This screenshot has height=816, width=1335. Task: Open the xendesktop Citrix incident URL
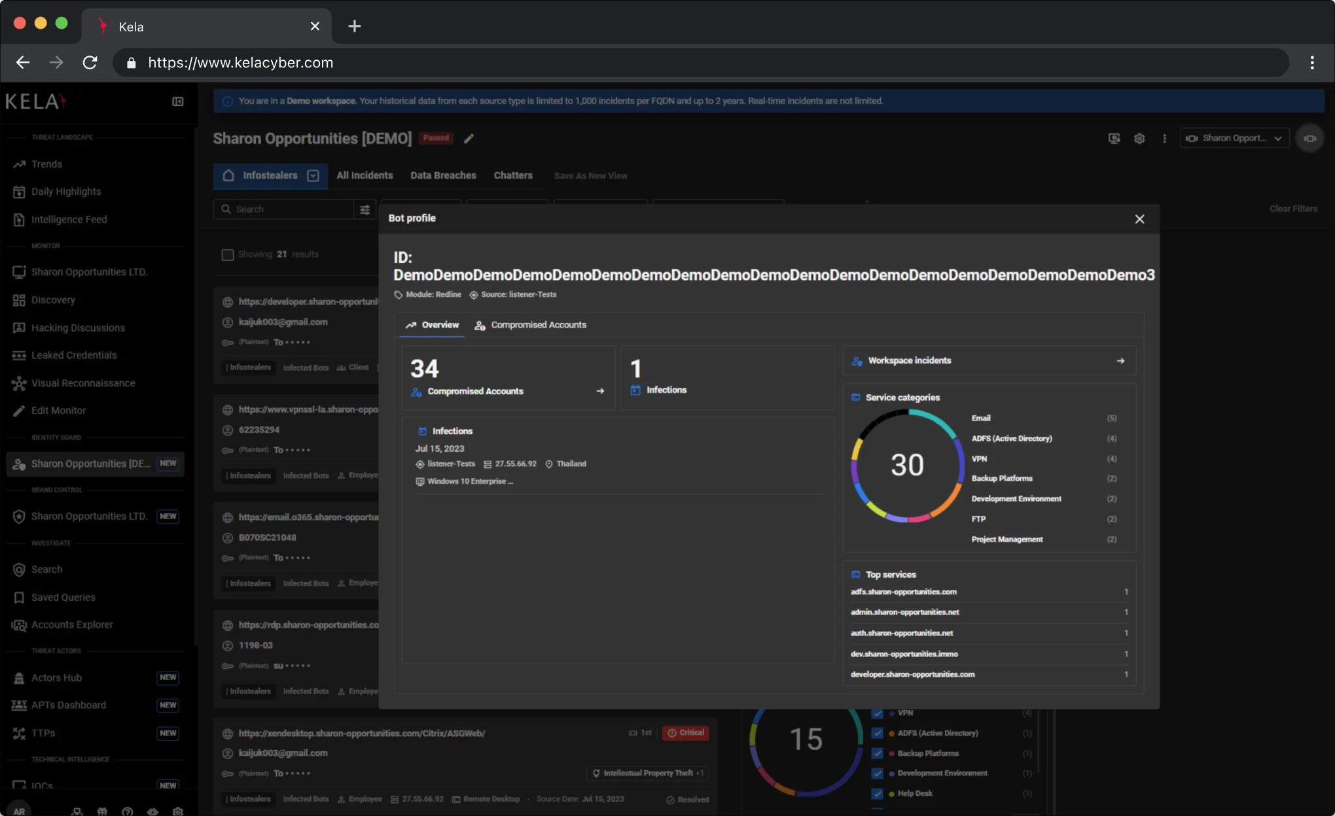coord(361,734)
